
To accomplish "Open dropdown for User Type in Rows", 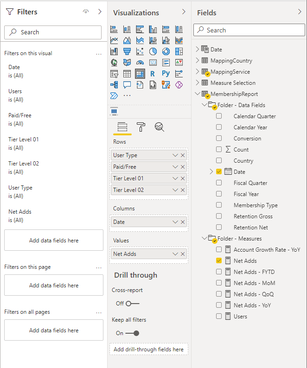I will 175,155.
